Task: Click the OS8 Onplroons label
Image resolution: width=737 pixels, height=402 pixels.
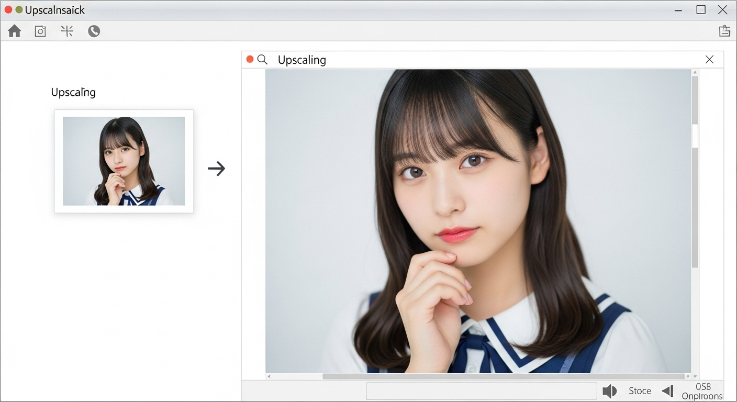Action: pyautogui.click(x=702, y=391)
